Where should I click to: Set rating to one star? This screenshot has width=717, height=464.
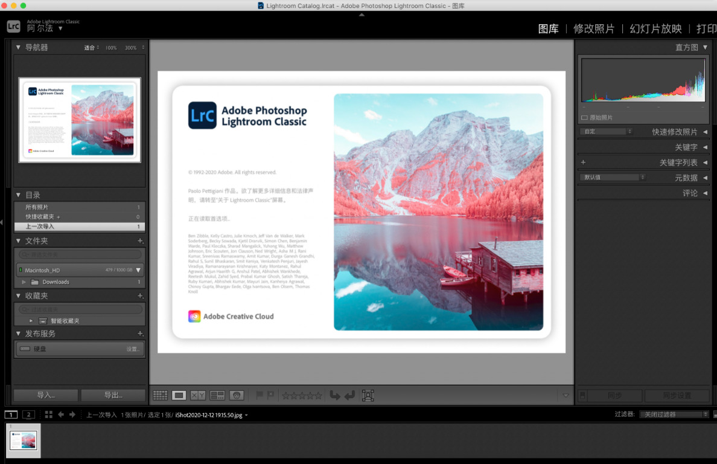click(x=286, y=396)
